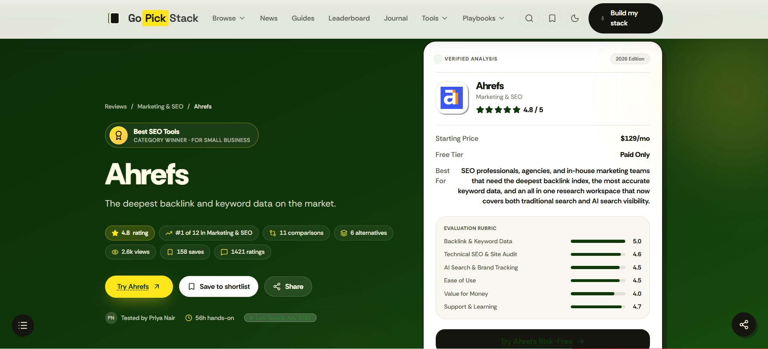Click the Evaluation Rubric heading
768x349 pixels.
click(470, 228)
